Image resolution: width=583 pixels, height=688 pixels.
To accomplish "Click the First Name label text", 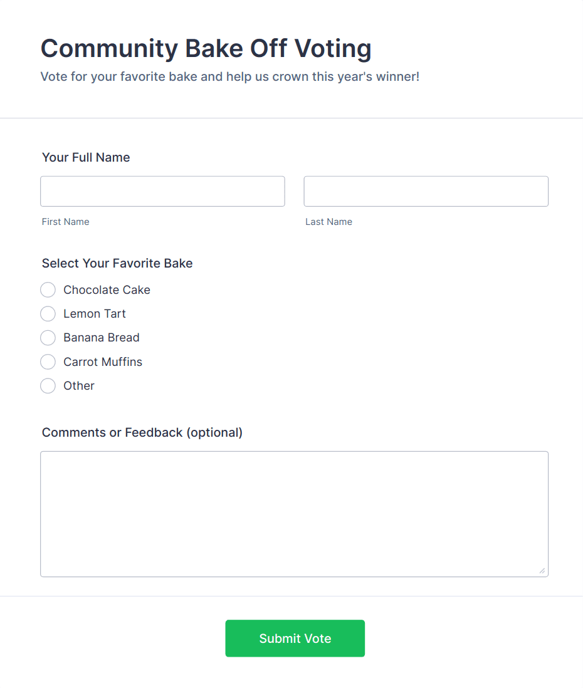I will [x=65, y=221].
